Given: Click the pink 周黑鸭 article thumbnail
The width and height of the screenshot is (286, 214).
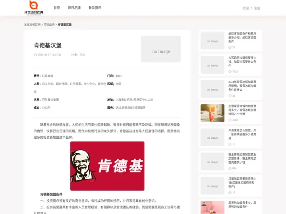Looking at the screenshot, I should (x=213, y=207).
